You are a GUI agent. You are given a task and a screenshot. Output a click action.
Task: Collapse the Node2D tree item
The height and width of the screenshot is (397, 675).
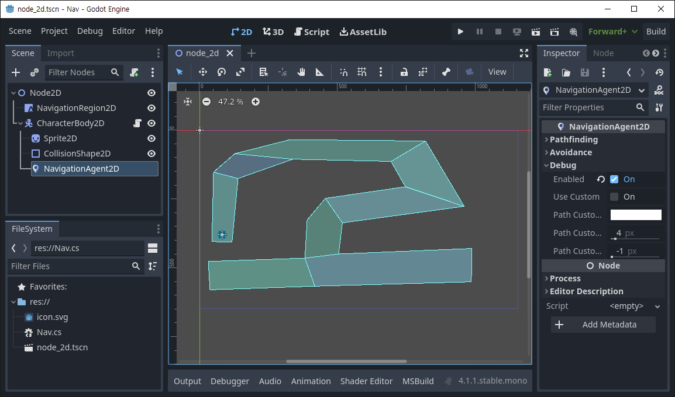click(13, 93)
